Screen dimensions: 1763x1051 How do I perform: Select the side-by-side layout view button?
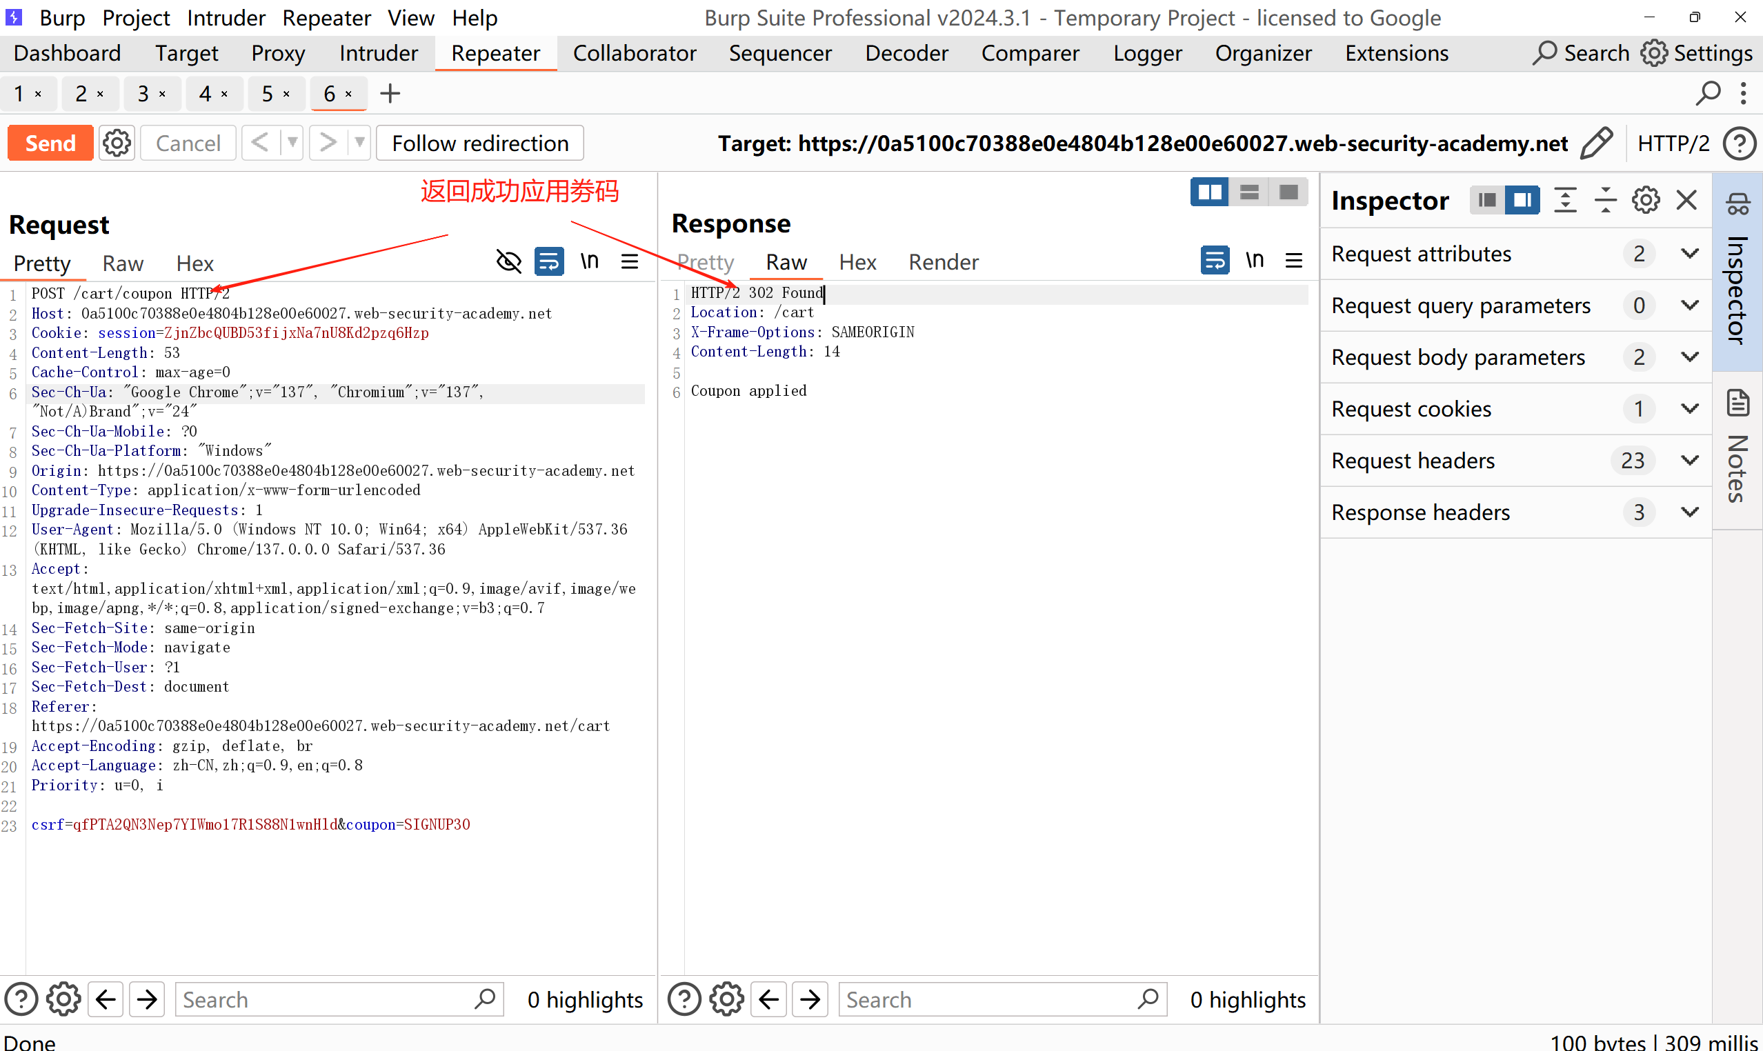[x=1209, y=192]
